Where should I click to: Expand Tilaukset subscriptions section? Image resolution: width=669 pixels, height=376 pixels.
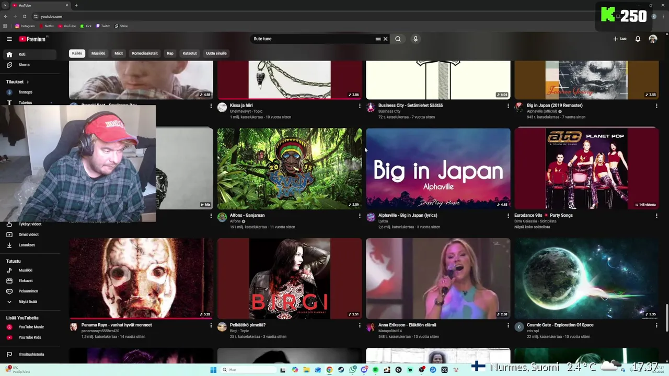pyautogui.click(x=17, y=82)
